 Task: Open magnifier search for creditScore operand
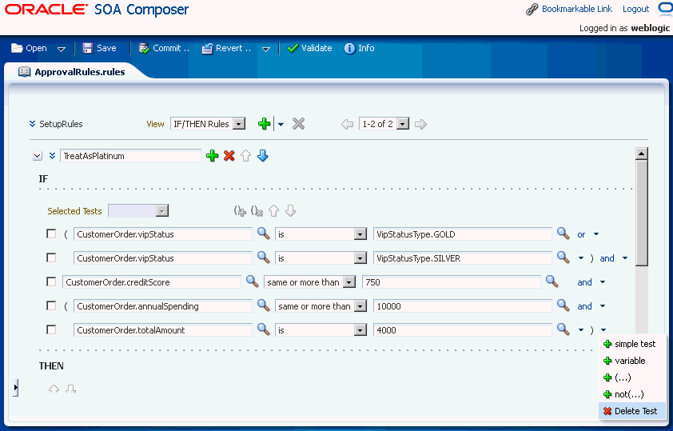(x=252, y=281)
